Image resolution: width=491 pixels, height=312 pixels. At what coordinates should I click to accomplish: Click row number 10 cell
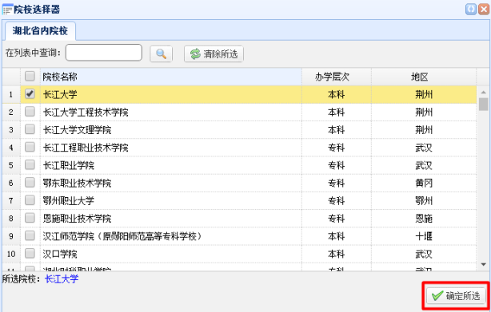coord(11,254)
